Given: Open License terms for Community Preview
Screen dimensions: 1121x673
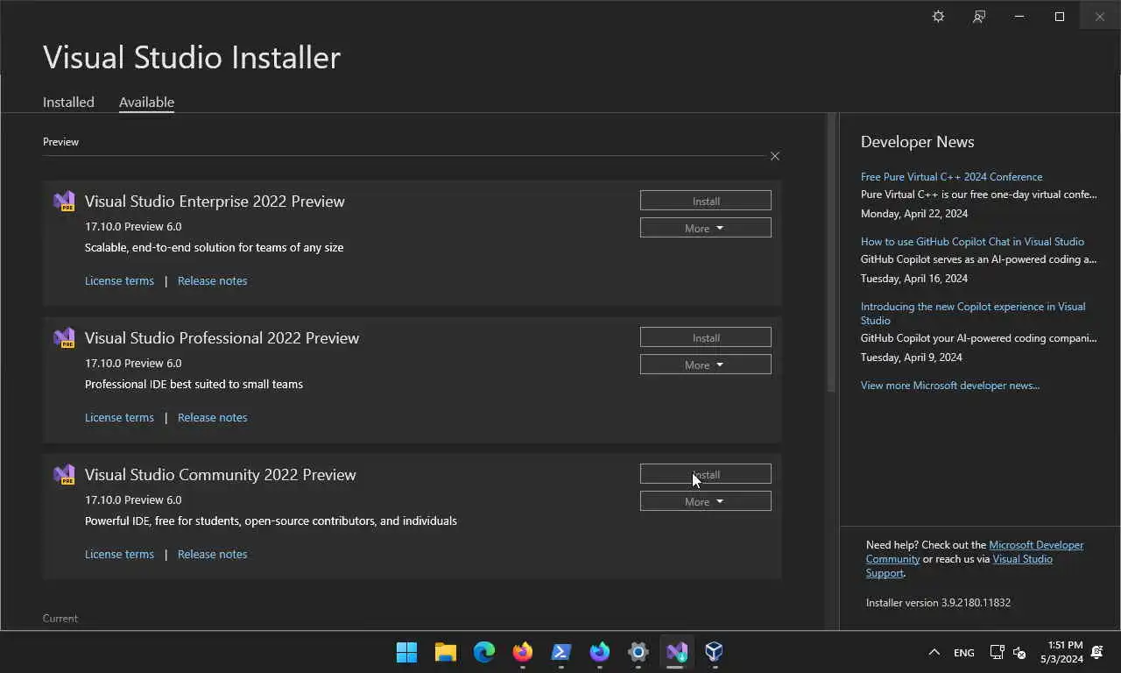Looking at the screenshot, I should click(x=119, y=554).
